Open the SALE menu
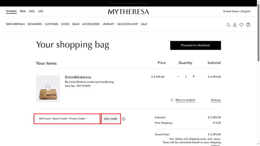This screenshot has height=146, width=260. coord(144,24)
